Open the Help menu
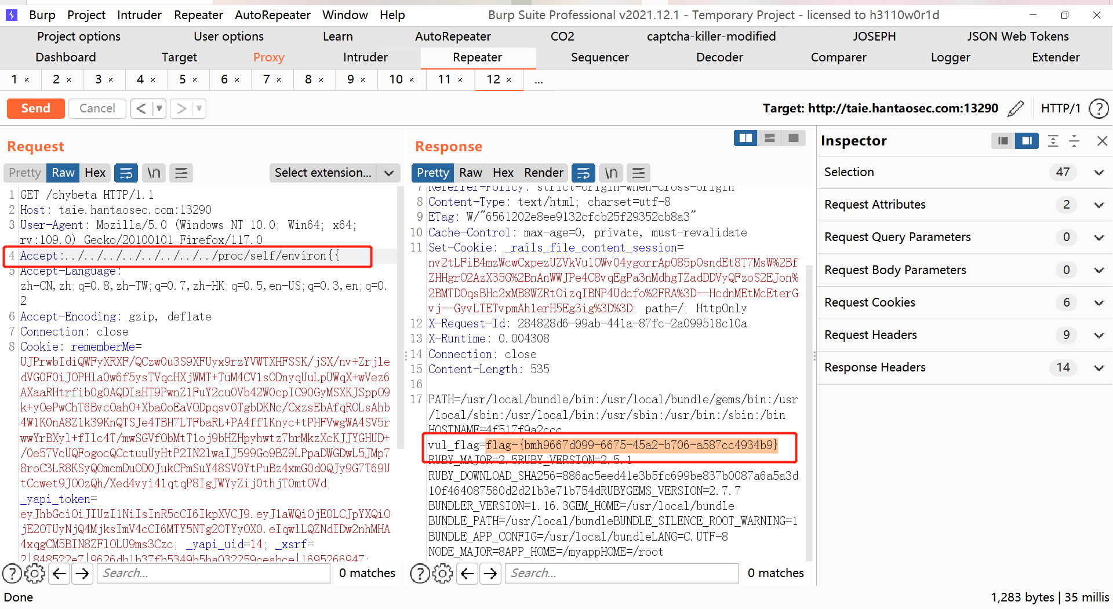 [x=392, y=15]
